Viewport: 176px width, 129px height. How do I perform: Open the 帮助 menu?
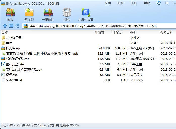click(147, 3)
